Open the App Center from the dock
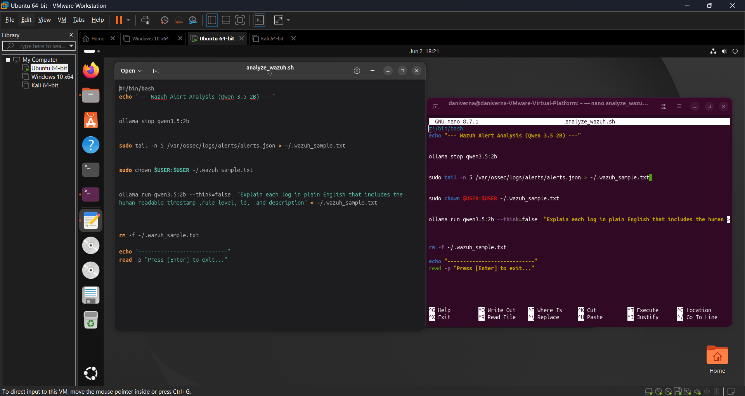Viewport: 745px width, 396px height. [x=91, y=120]
